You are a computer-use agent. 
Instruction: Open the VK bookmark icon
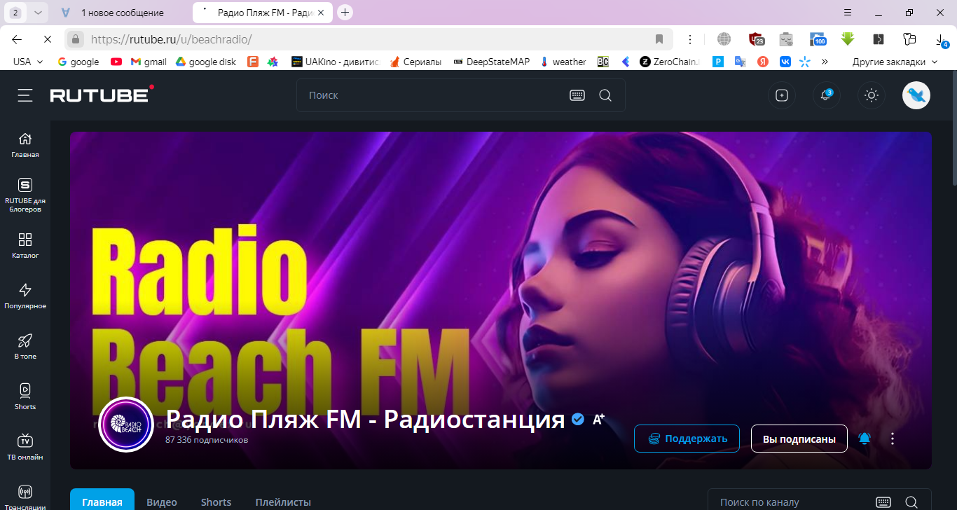click(784, 62)
